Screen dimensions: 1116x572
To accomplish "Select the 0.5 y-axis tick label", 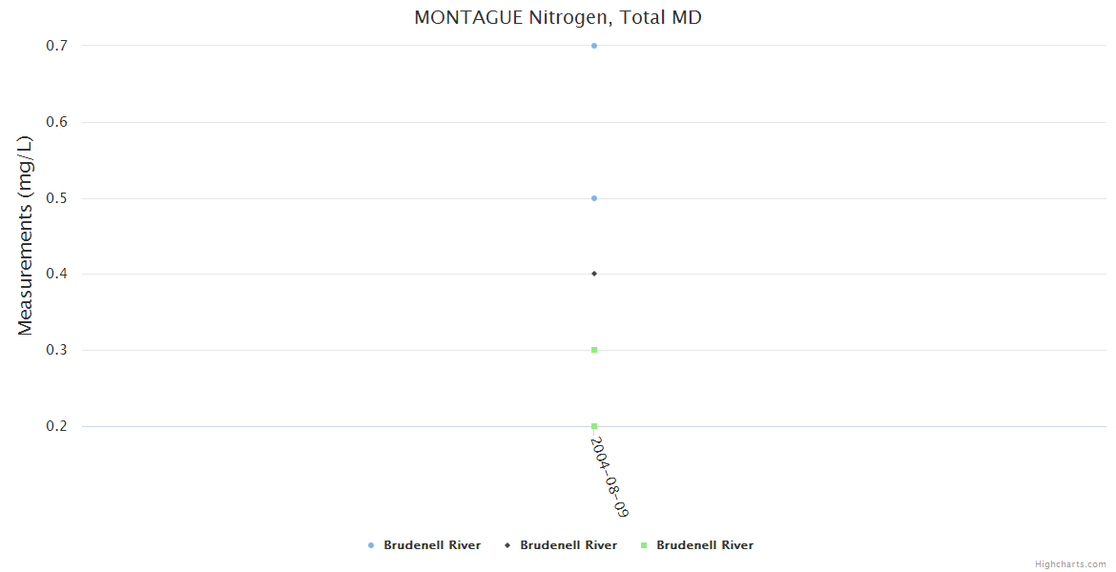I will [x=59, y=198].
